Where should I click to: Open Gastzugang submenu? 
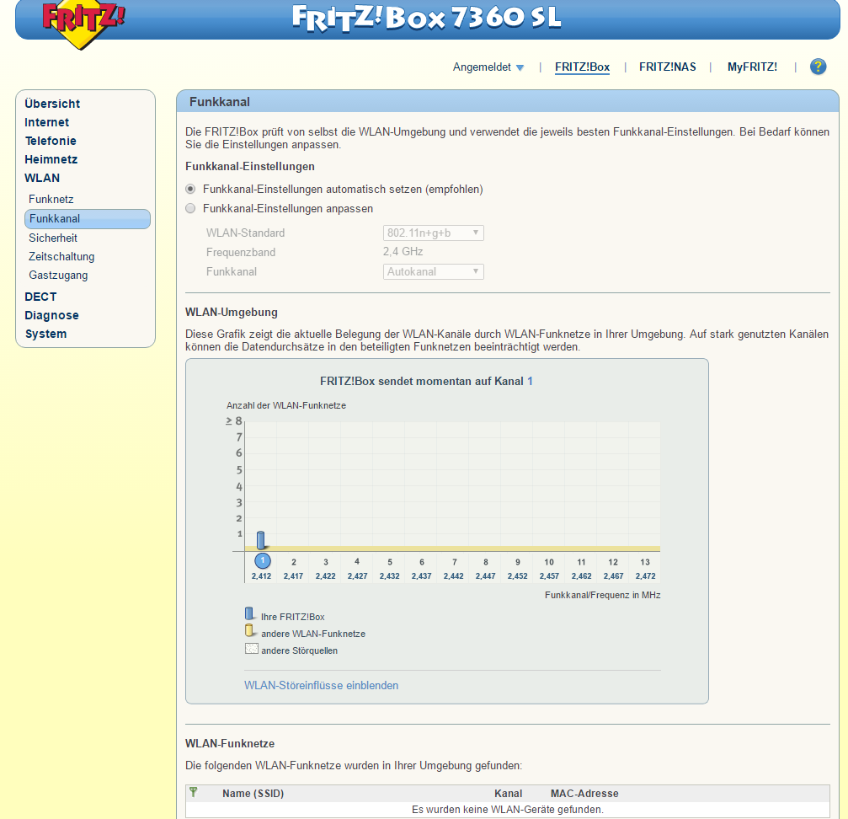coord(58,276)
